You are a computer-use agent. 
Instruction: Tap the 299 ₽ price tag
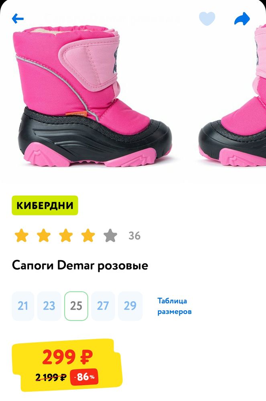pos(67,357)
